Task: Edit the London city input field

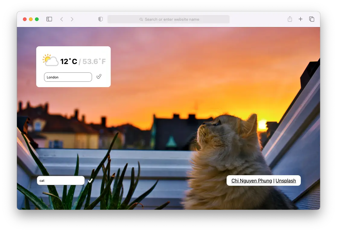Action: tap(68, 77)
